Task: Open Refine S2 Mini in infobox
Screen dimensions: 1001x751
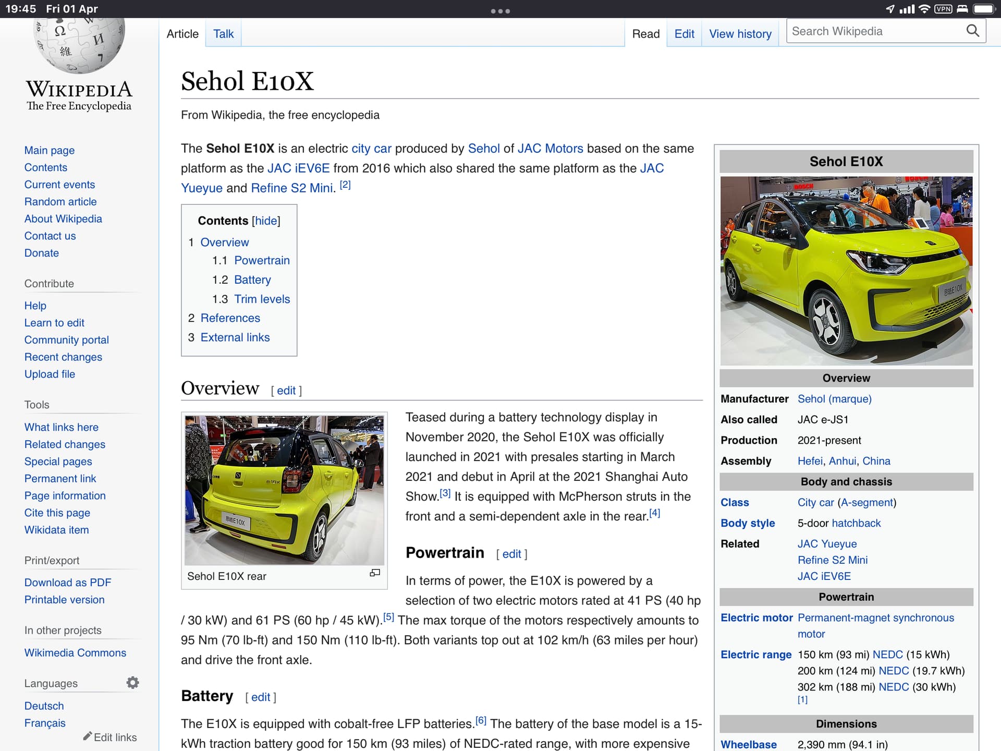Action: (833, 560)
